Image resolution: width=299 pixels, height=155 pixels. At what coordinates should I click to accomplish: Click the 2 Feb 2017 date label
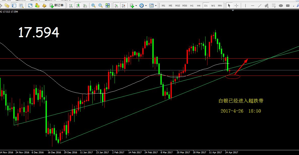point(118,152)
